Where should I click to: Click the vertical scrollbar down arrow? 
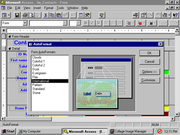[177, 114]
